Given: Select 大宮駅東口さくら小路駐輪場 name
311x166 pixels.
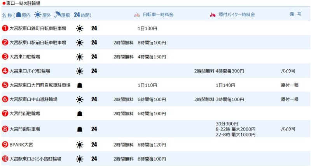Looking at the screenshot, I should [x=35, y=159].
